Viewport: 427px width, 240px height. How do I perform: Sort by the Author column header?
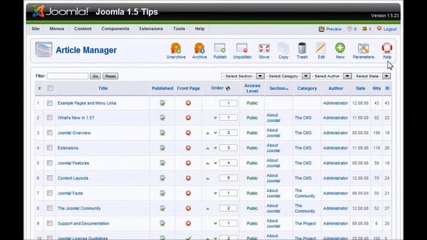336,88
